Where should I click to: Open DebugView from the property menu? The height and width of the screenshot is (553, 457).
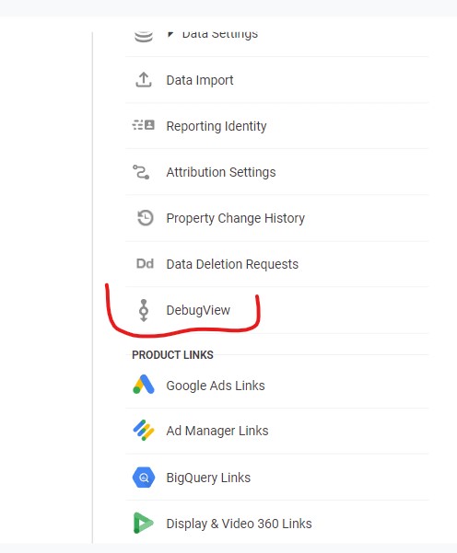pyautogui.click(x=277, y=310)
